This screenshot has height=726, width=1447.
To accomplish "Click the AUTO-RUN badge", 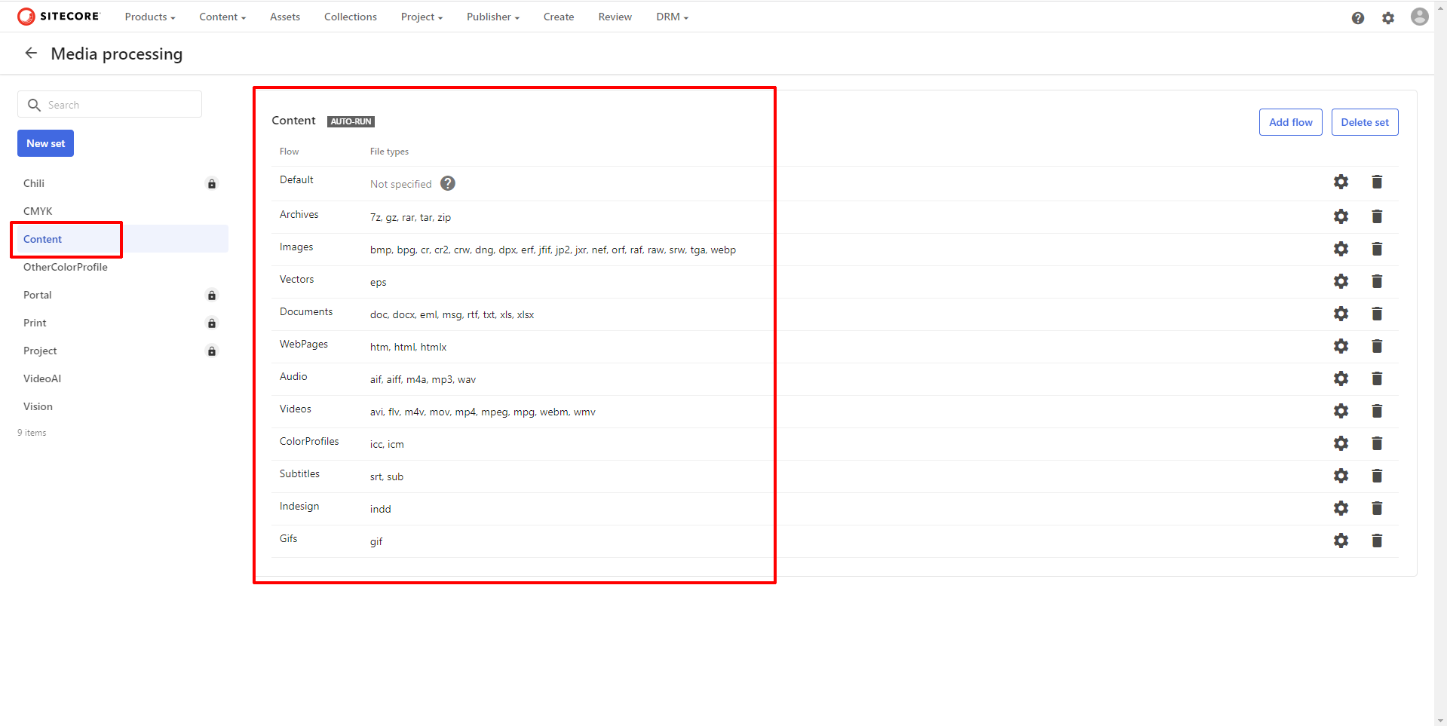I will point(351,121).
